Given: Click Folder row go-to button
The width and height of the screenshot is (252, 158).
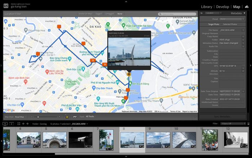Looking at the screenshot, I should (x=243, y=40).
